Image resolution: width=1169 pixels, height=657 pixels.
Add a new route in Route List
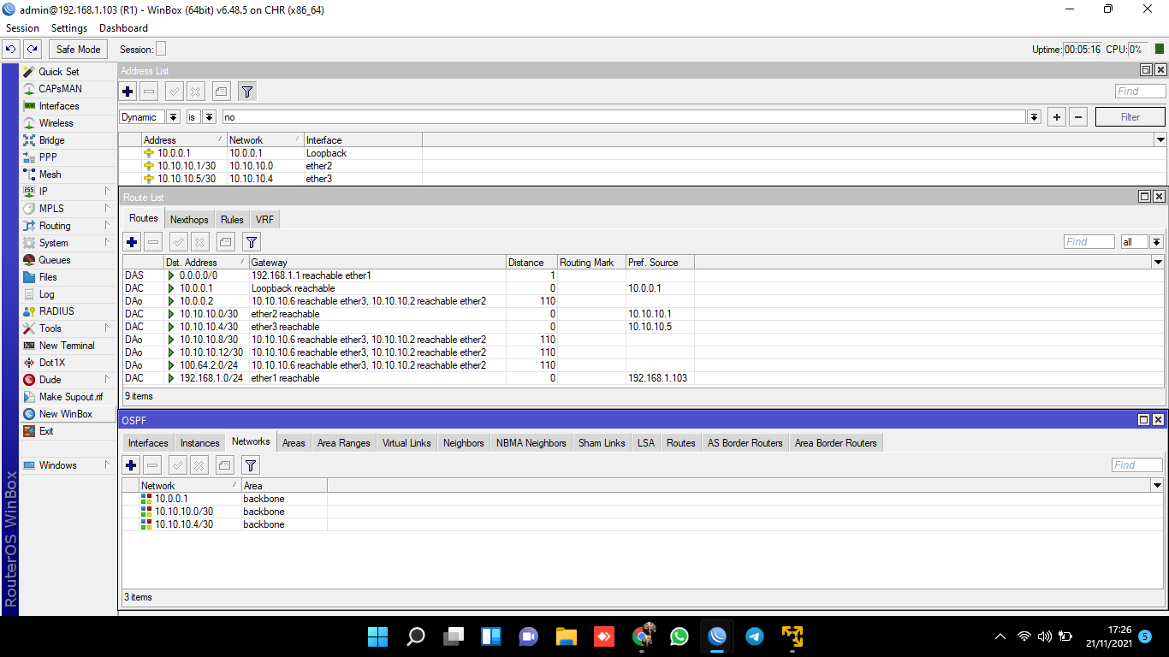132,242
